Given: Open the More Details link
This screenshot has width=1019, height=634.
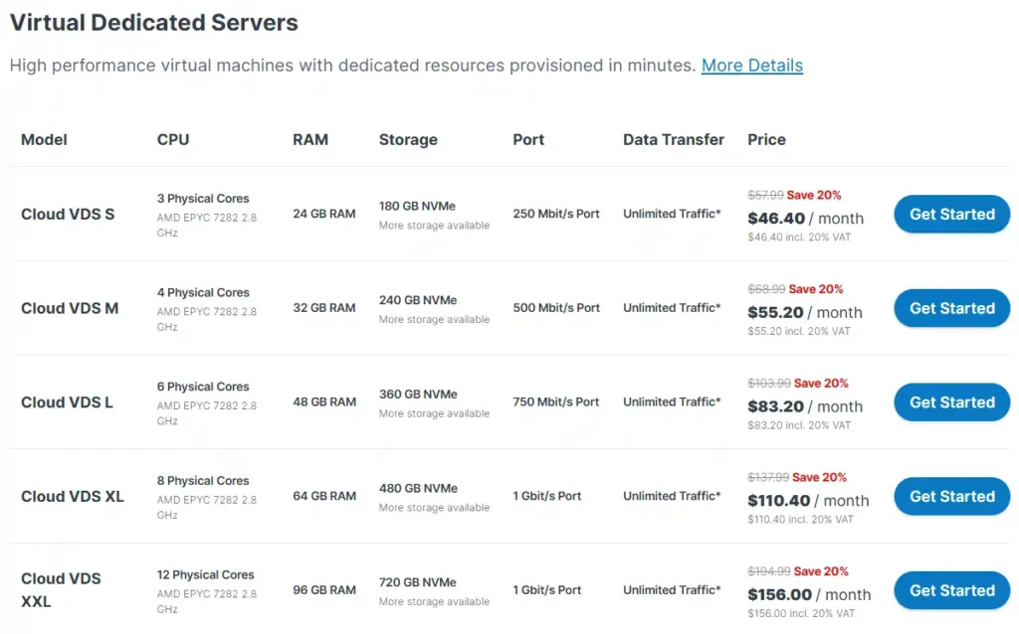Looking at the screenshot, I should click(x=751, y=65).
